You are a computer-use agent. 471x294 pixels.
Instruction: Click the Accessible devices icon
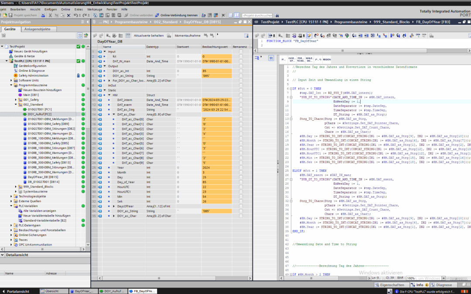(x=204, y=15)
